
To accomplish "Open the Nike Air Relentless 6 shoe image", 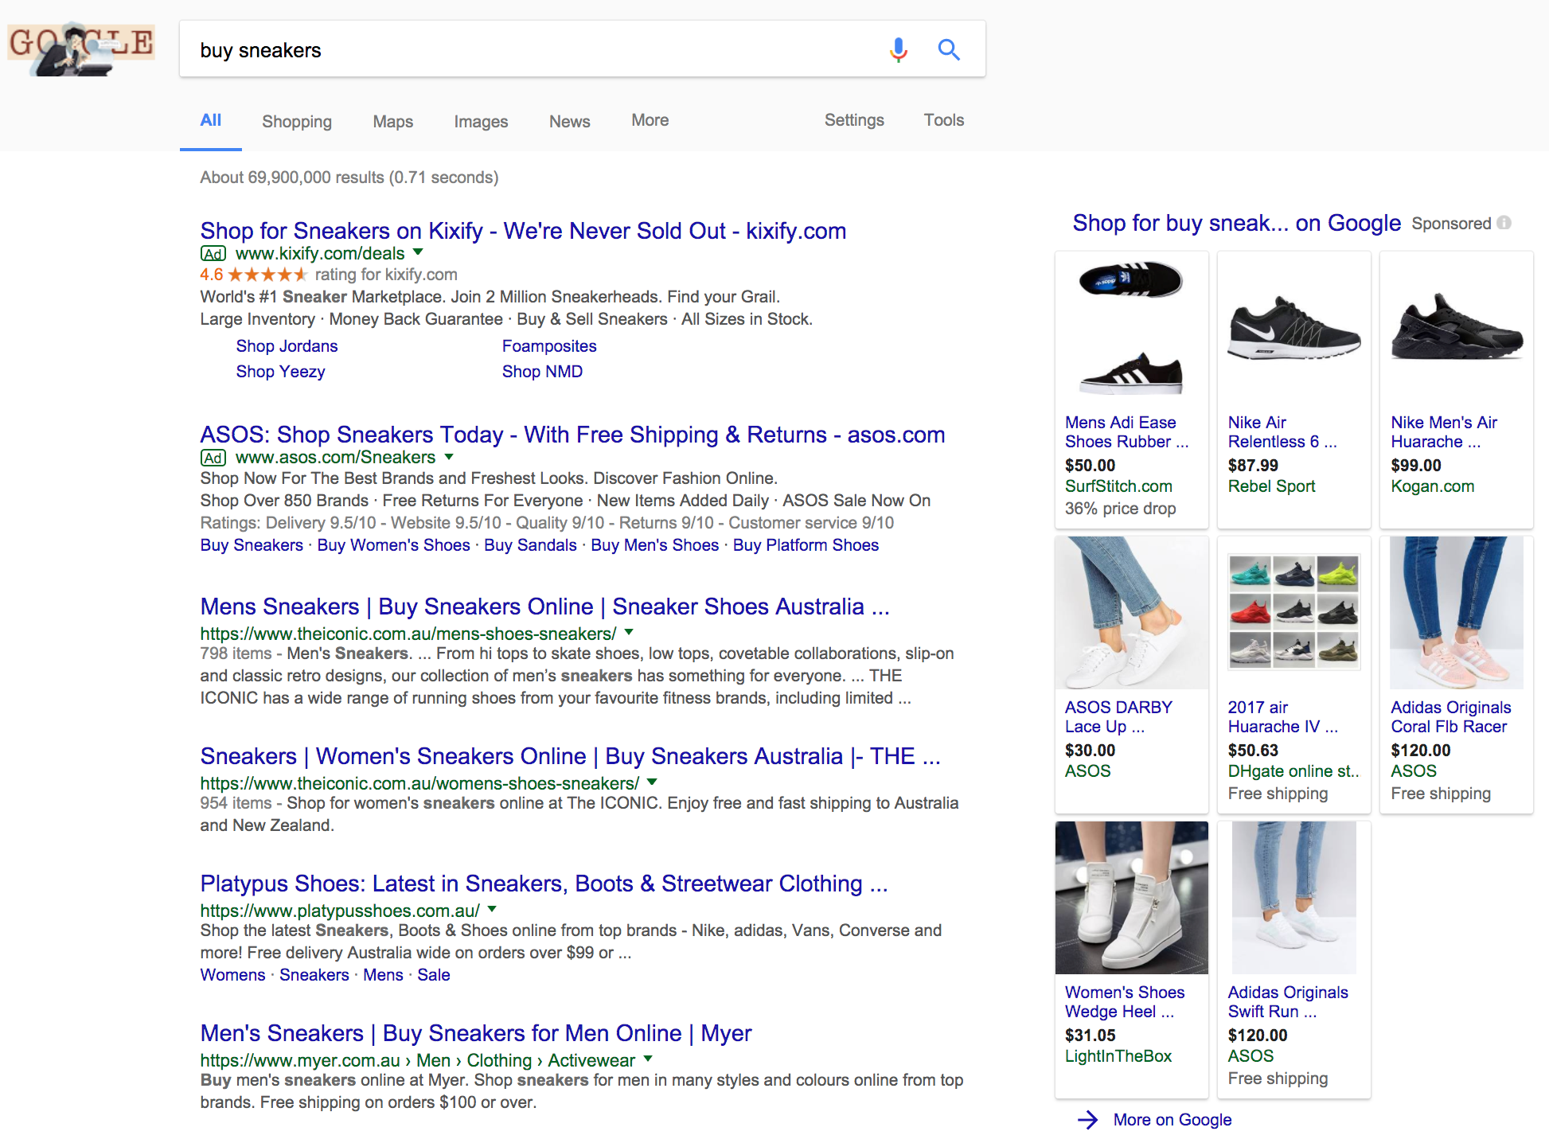I will pos(1294,328).
